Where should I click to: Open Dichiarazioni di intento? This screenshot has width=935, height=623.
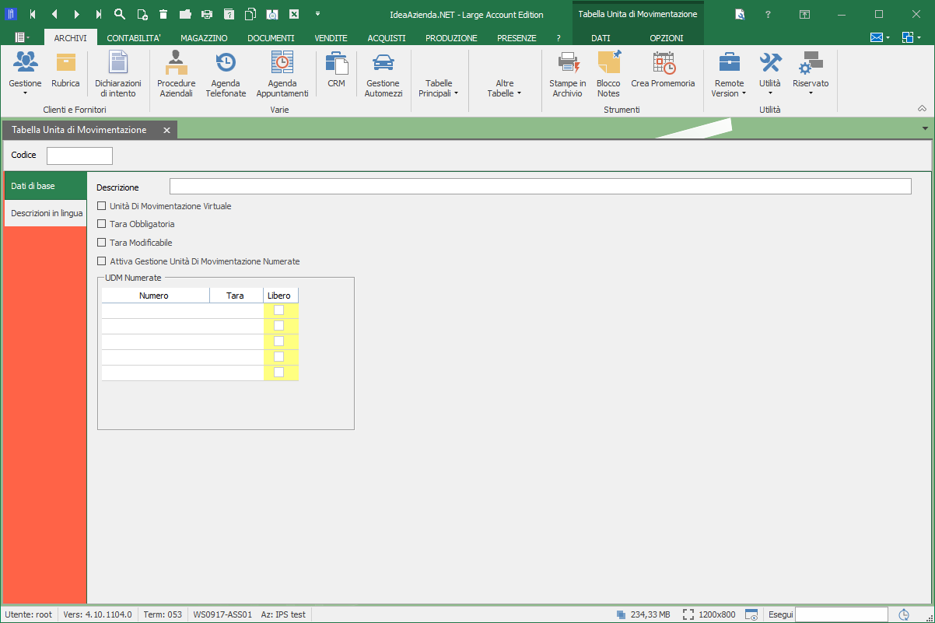(118, 75)
